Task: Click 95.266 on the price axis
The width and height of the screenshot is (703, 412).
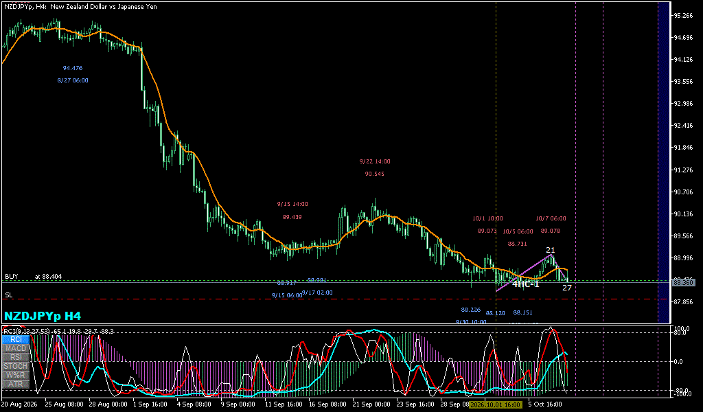Action: (684, 16)
